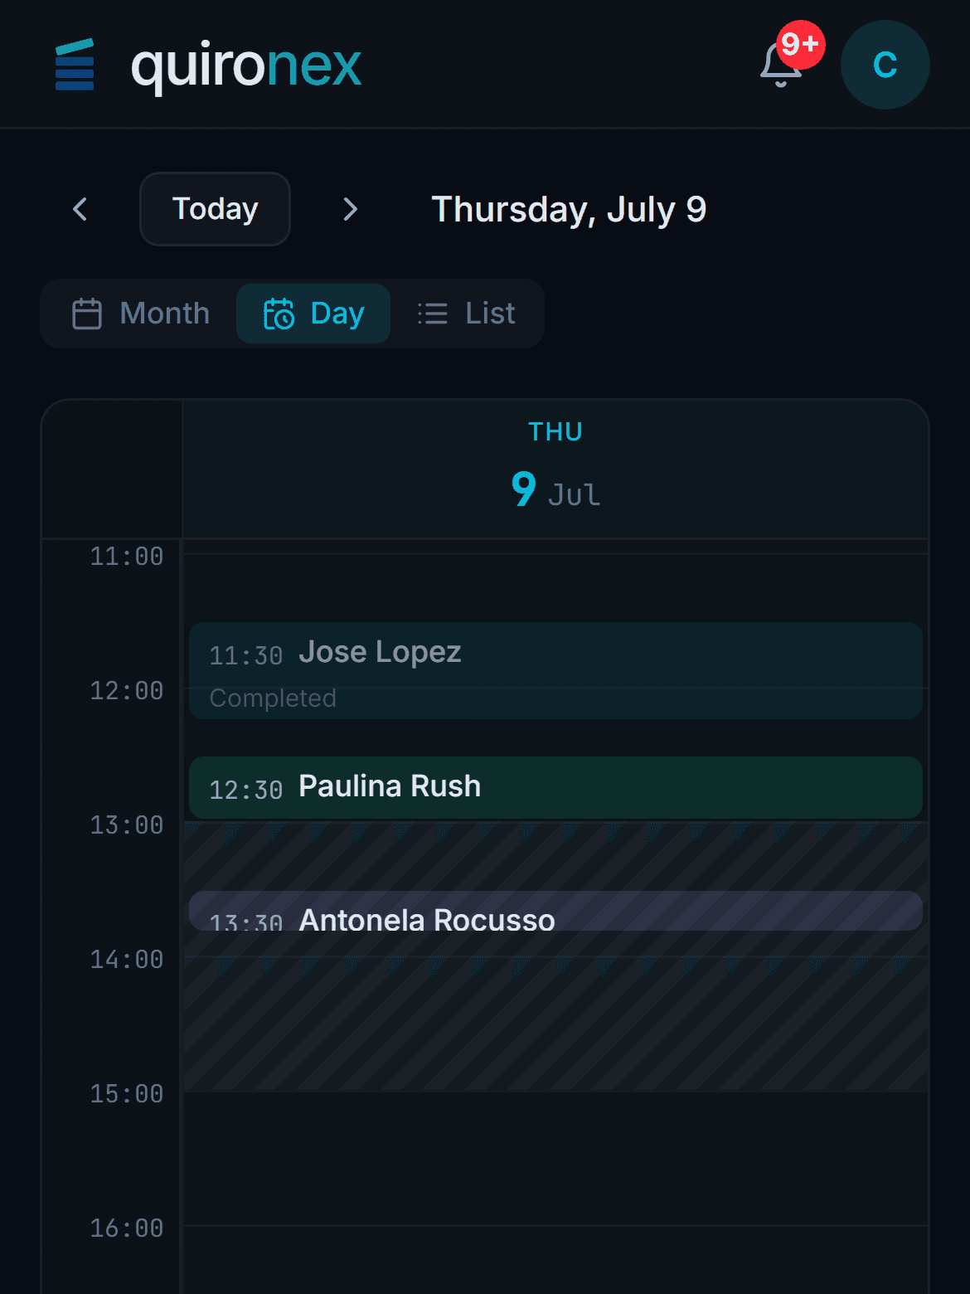Click the quironex stacked-bars logo icon

(75, 65)
